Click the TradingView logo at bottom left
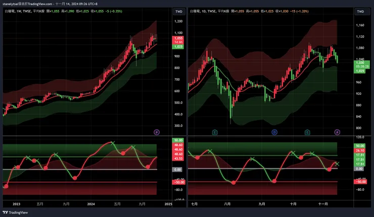Image resolution: width=374 pixels, height=217 pixels. (15, 212)
